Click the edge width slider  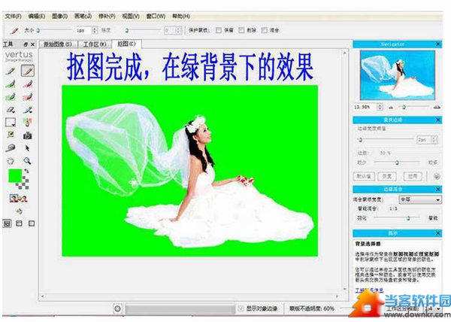(385, 140)
